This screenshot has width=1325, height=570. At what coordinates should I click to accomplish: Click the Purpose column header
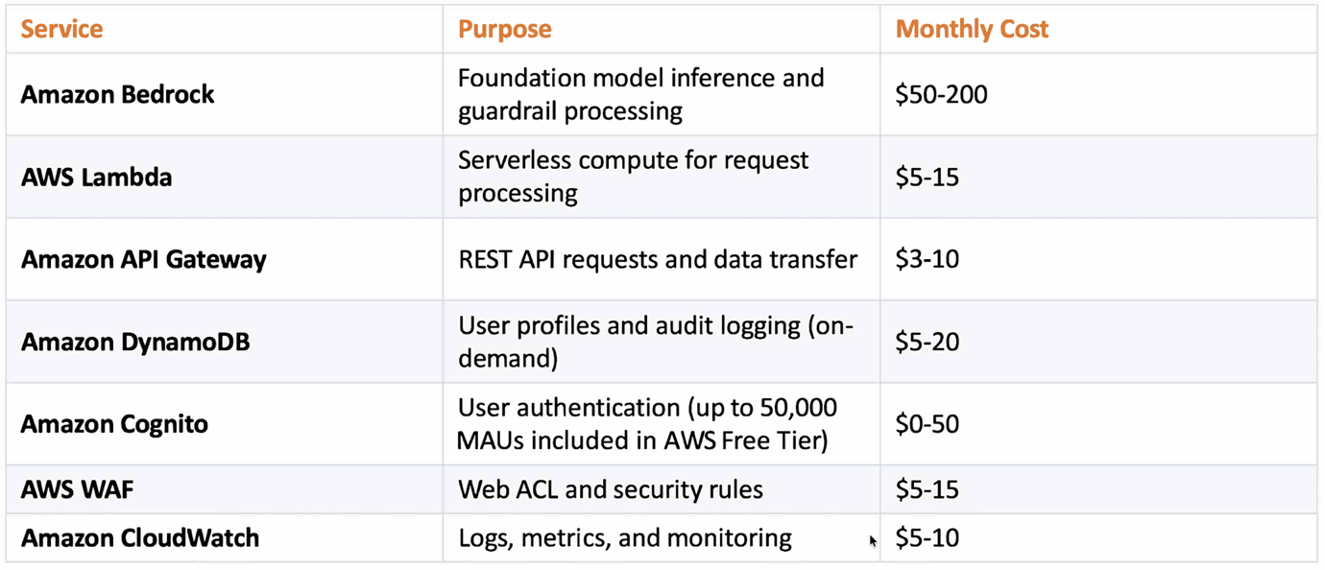click(x=504, y=29)
